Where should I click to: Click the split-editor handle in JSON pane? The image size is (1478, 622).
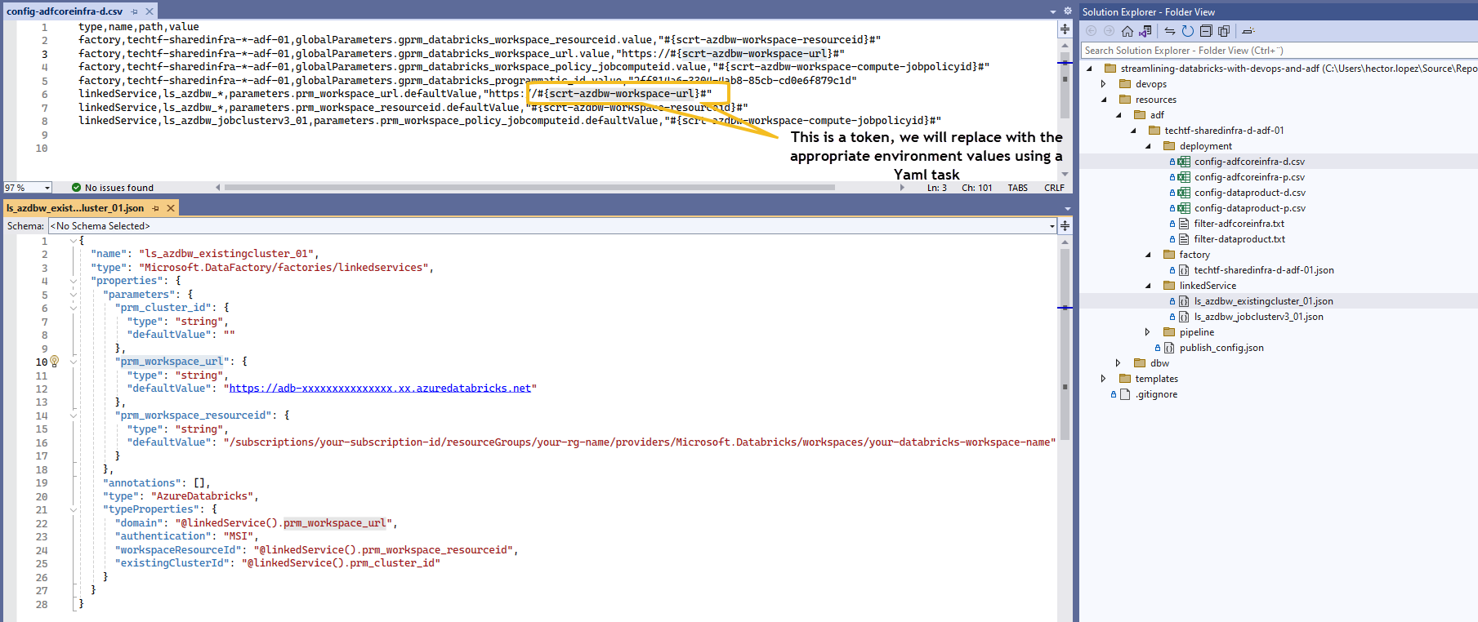point(1065,226)
